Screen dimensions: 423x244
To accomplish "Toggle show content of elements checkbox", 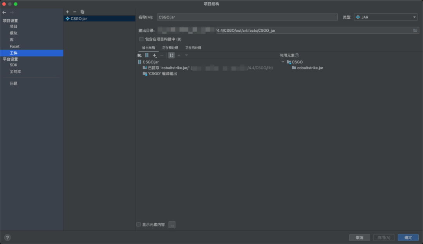I will click(x=138, y=224).
